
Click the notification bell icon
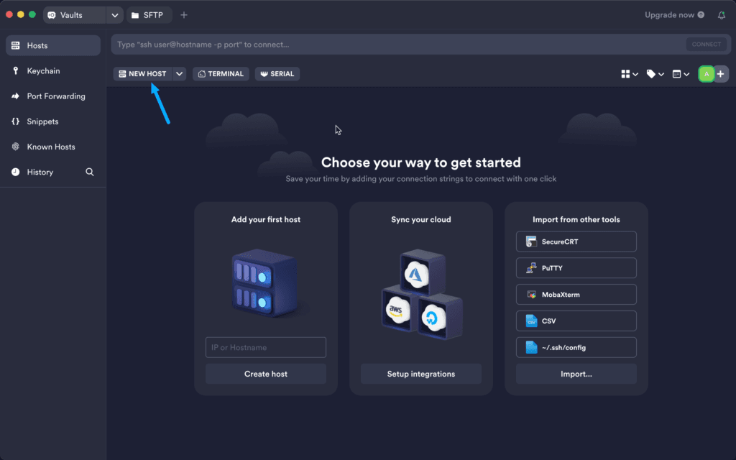click(x=722, y=15)
